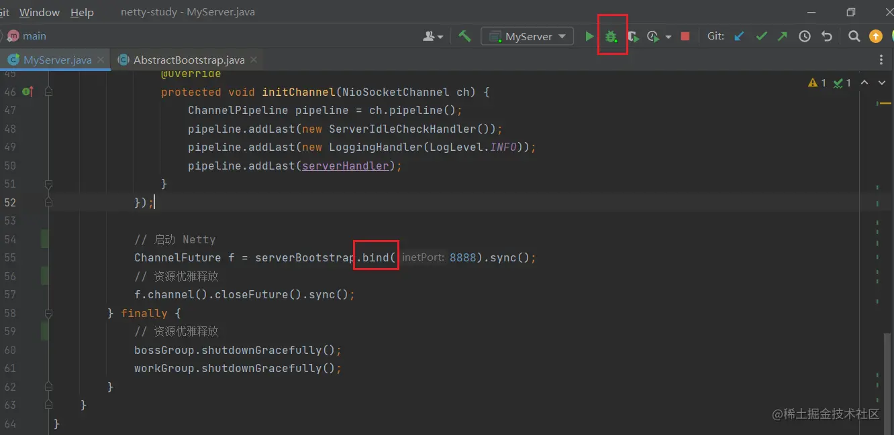Open the Window menu

[x=40, y=12]
